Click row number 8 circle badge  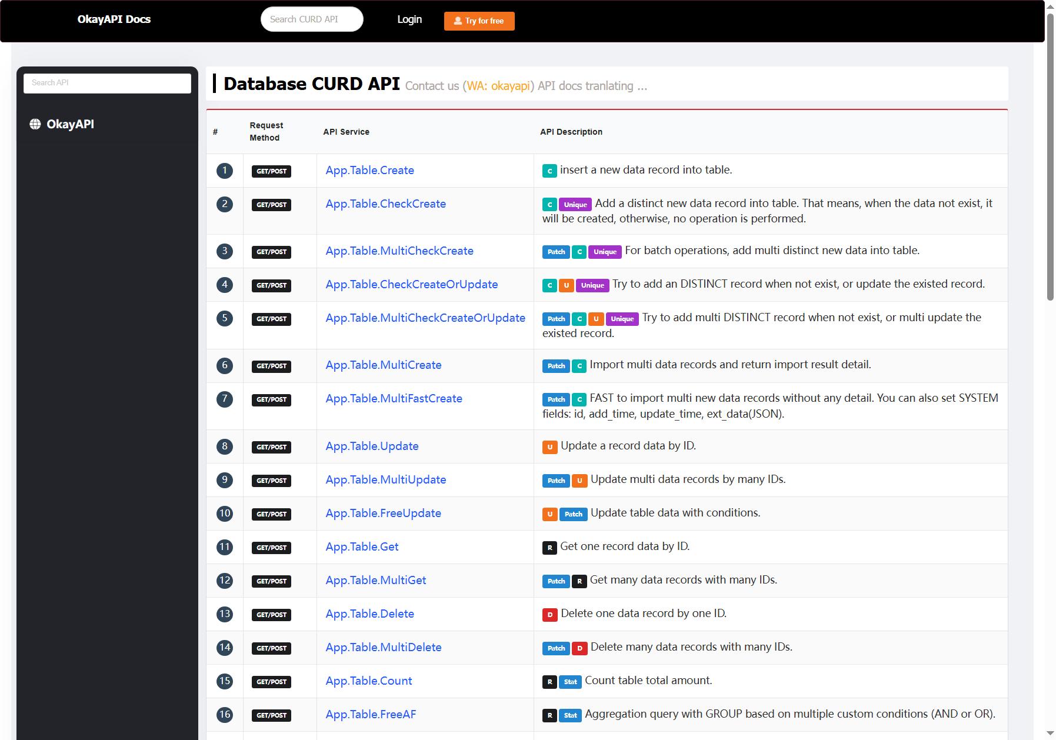[x=225, y=446]
